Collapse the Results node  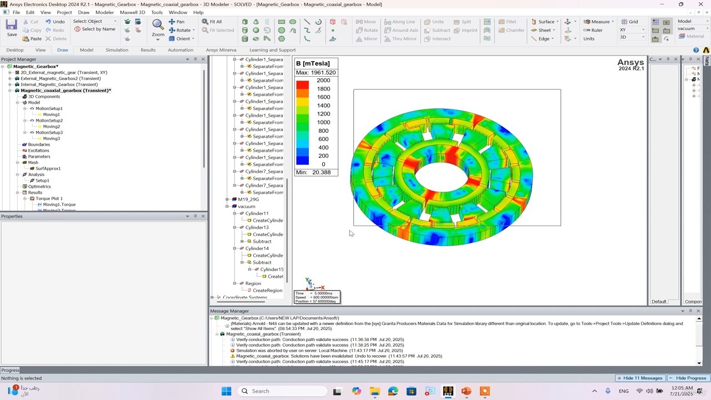(17, 192)
